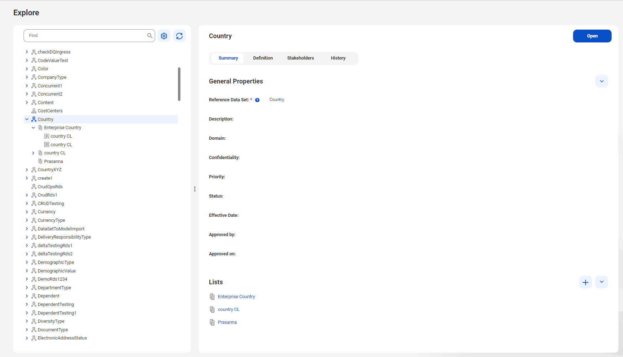Expand the CountryXYZ tree node

[x=27, y=170]
